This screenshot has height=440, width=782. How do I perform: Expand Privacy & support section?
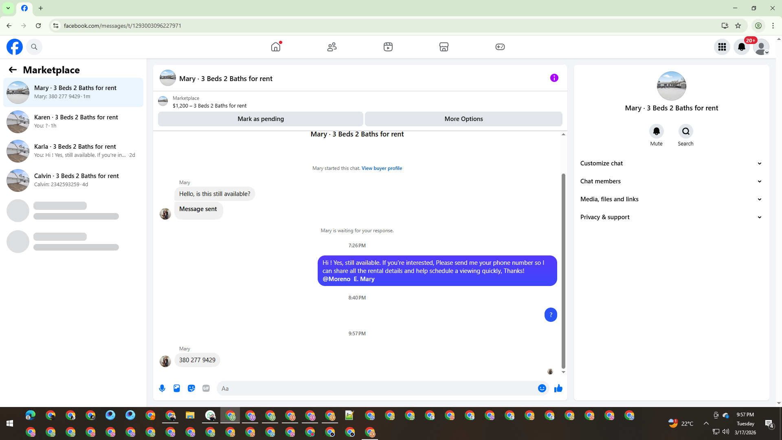(x=671, y=217)
